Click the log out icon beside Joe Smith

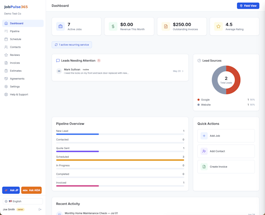40,209
